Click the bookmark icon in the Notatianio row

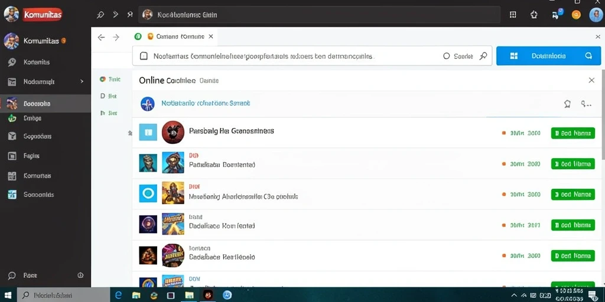[x=567, y=104]
